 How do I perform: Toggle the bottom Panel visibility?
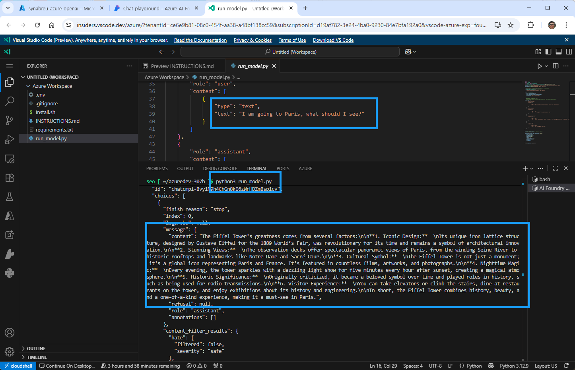click(559, 52)
